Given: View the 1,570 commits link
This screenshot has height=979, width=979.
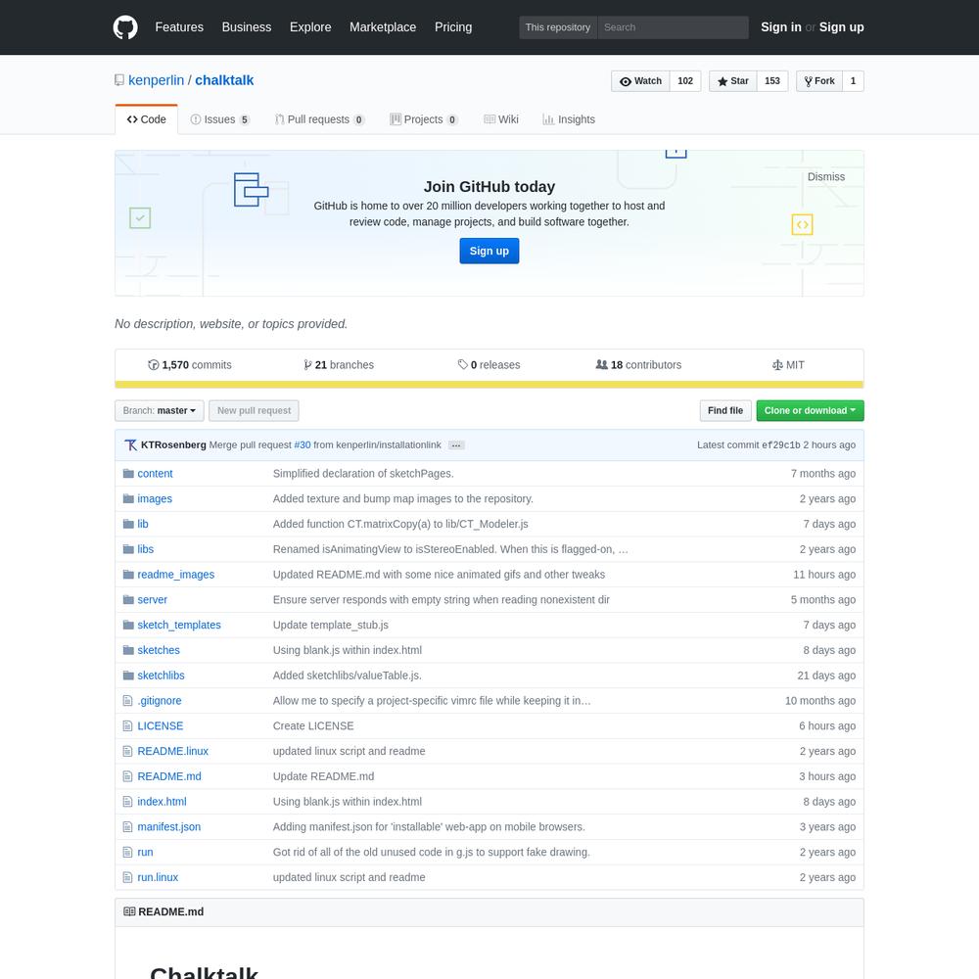Looking at the screenshot, I should click(x=190, y=365).
